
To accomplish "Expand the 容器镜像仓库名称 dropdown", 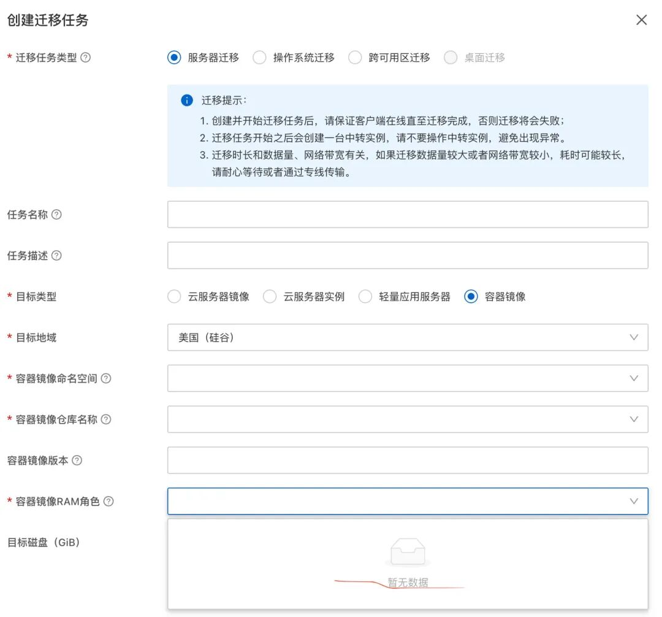I will point(408,420).
